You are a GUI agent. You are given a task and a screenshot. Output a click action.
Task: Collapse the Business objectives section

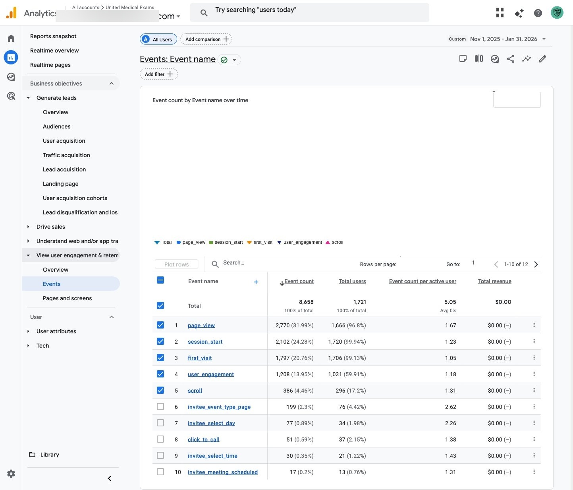point(112,84)
